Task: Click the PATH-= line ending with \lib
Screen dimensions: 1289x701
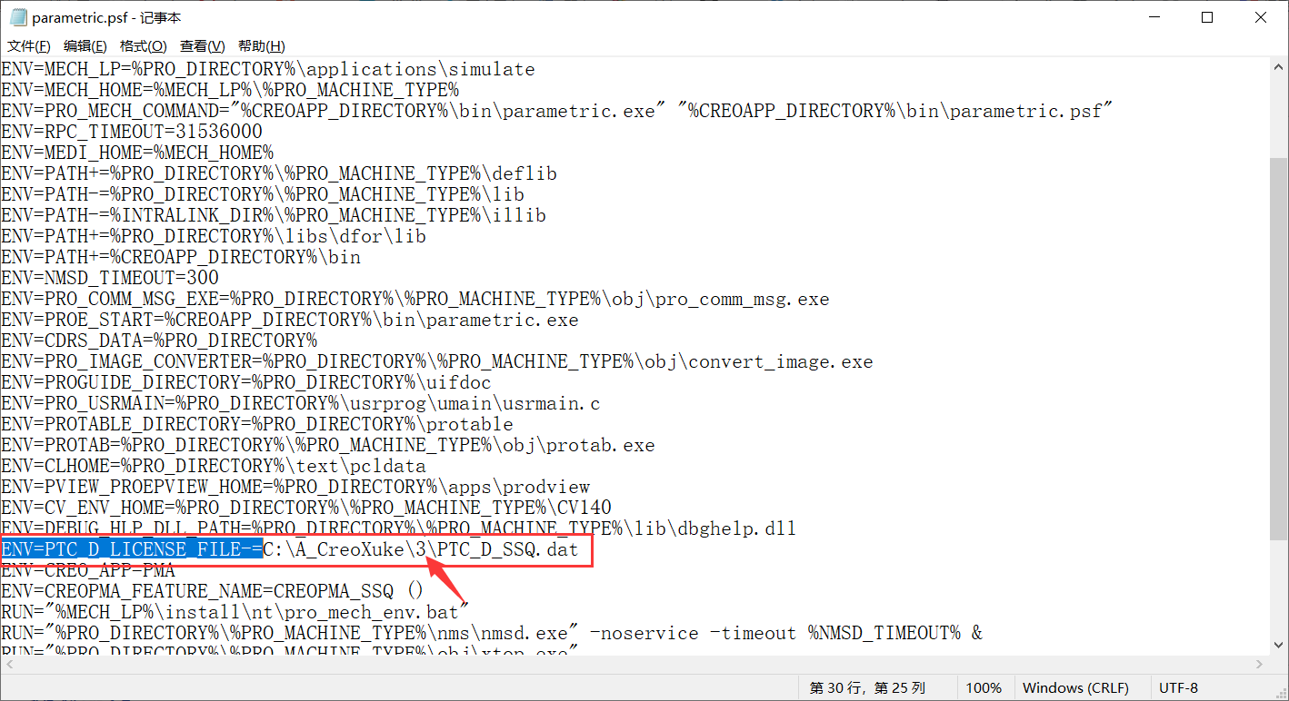Action: 263,194
